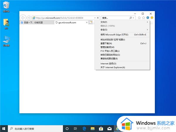Open 管理加载项(M) menu item

(123, 47)
